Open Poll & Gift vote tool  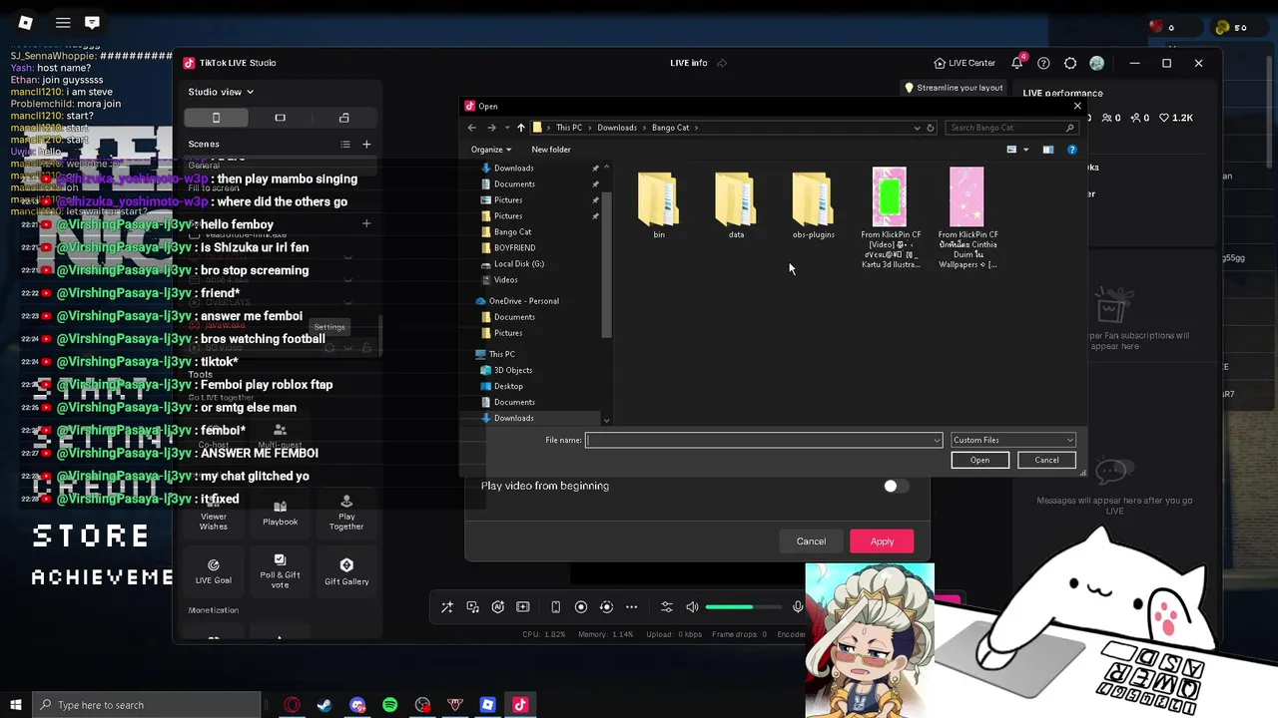click(x=280, y=570)
